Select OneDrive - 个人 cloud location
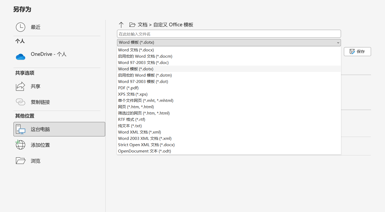The image size is (385, 212). [x=48, y=54]
